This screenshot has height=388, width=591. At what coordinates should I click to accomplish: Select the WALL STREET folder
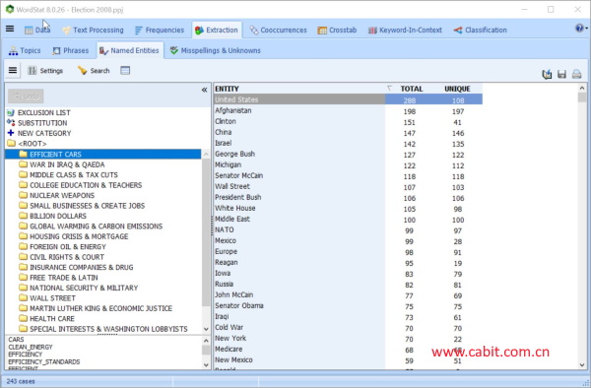[x=47, y=298]
